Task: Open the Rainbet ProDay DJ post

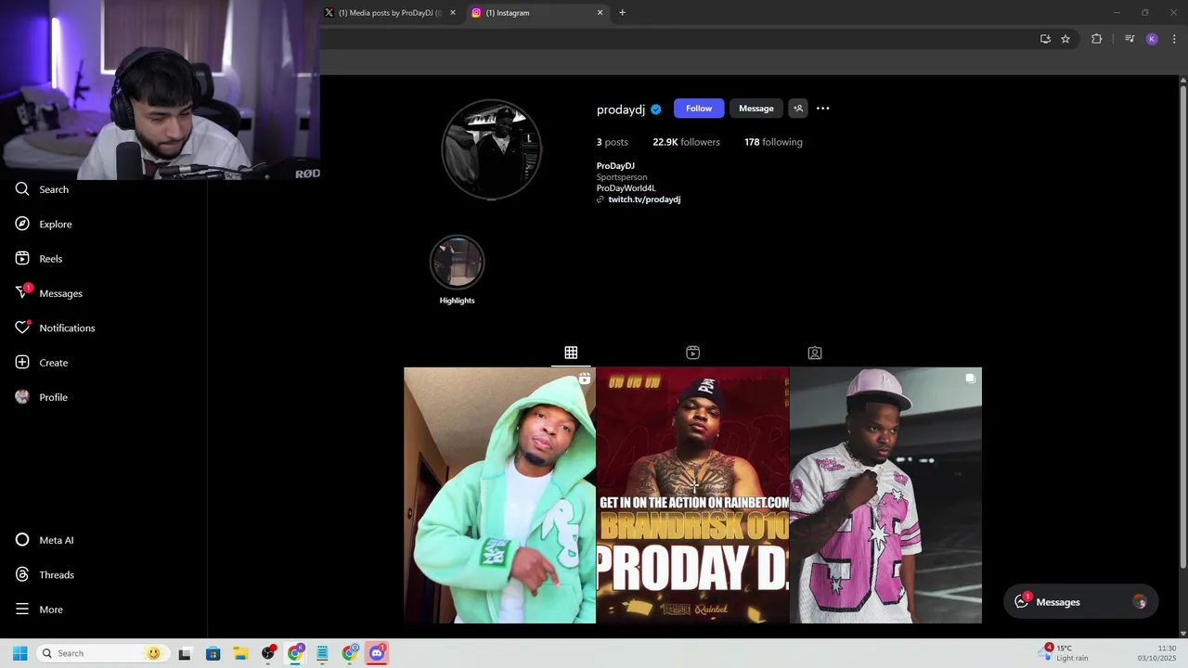Action: pos(692,495)
